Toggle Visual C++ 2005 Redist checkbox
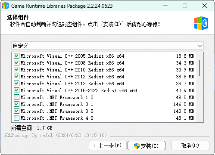 click(16, 56)
